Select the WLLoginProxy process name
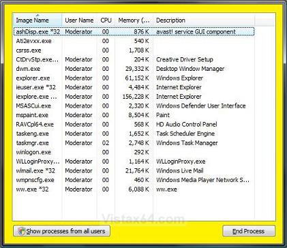Viewport: 287px width, 248px height. [x=37, y=161]
